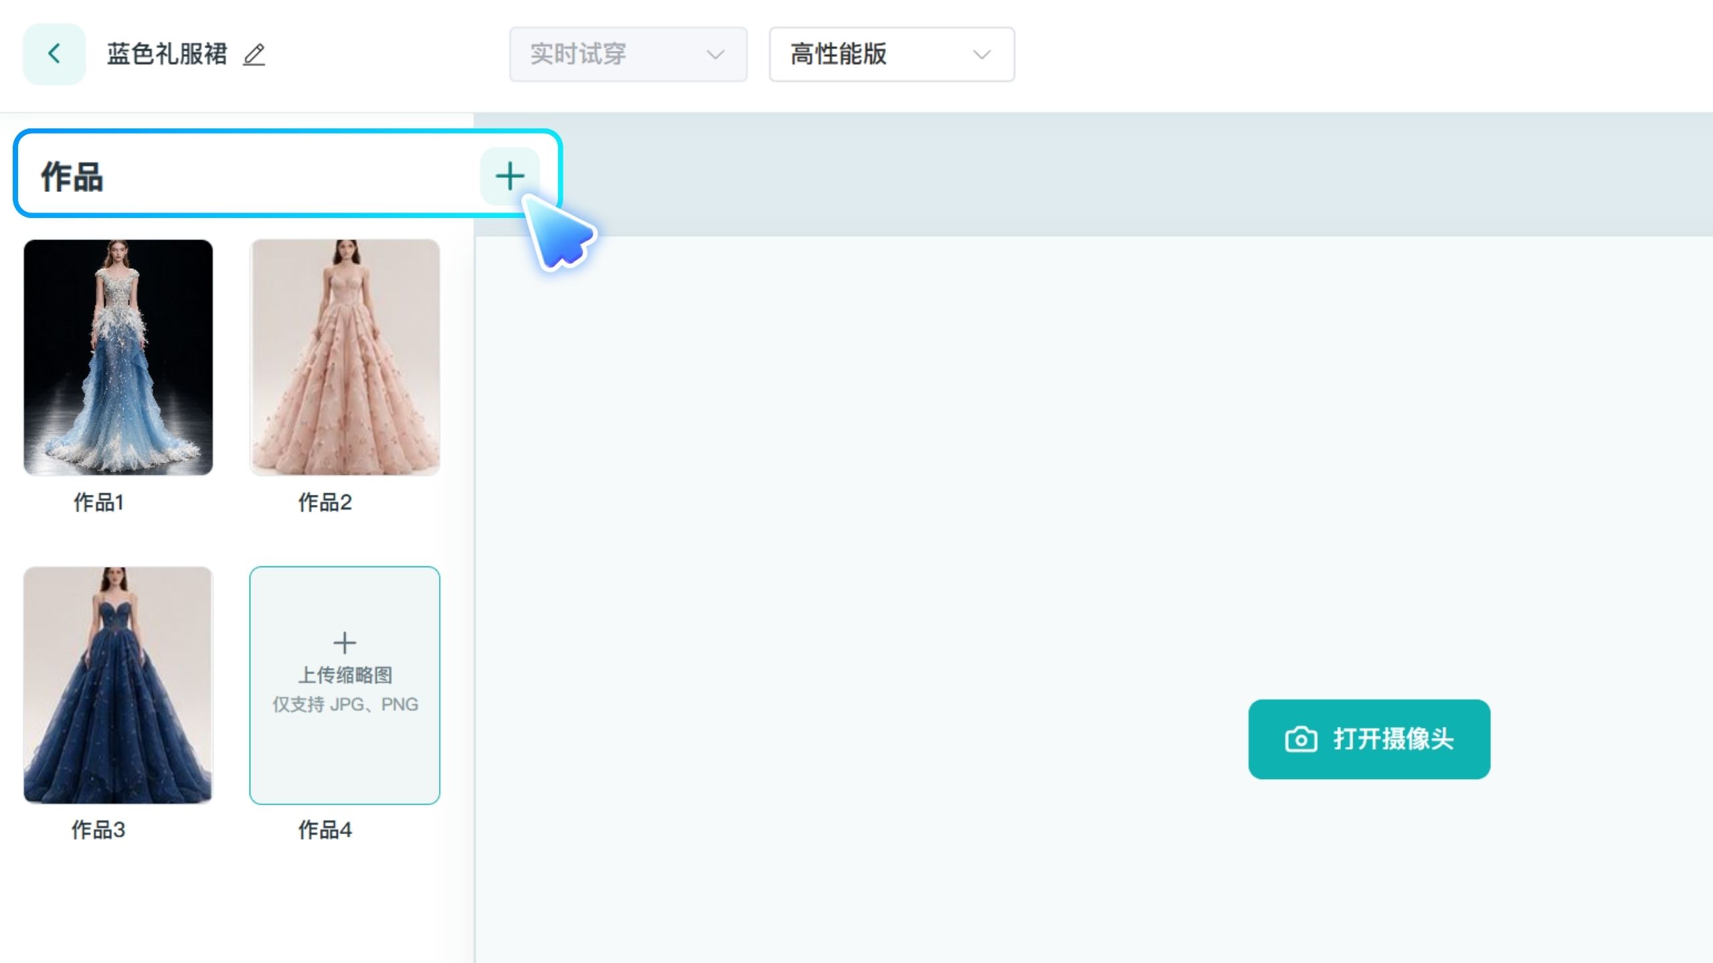The image size is (1713, 963).
Task: Click the 作品1 label
Action: point(98,502)
